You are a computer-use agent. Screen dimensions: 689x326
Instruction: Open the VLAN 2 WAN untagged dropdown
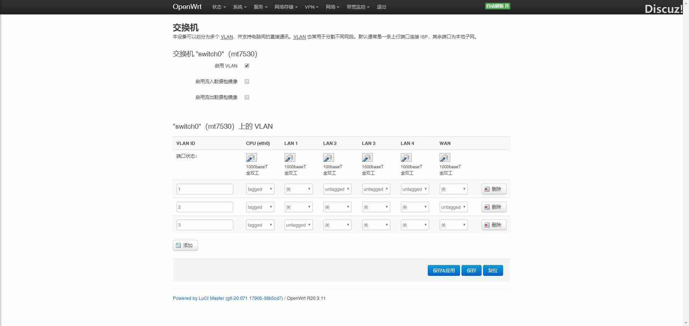[453, 207]
